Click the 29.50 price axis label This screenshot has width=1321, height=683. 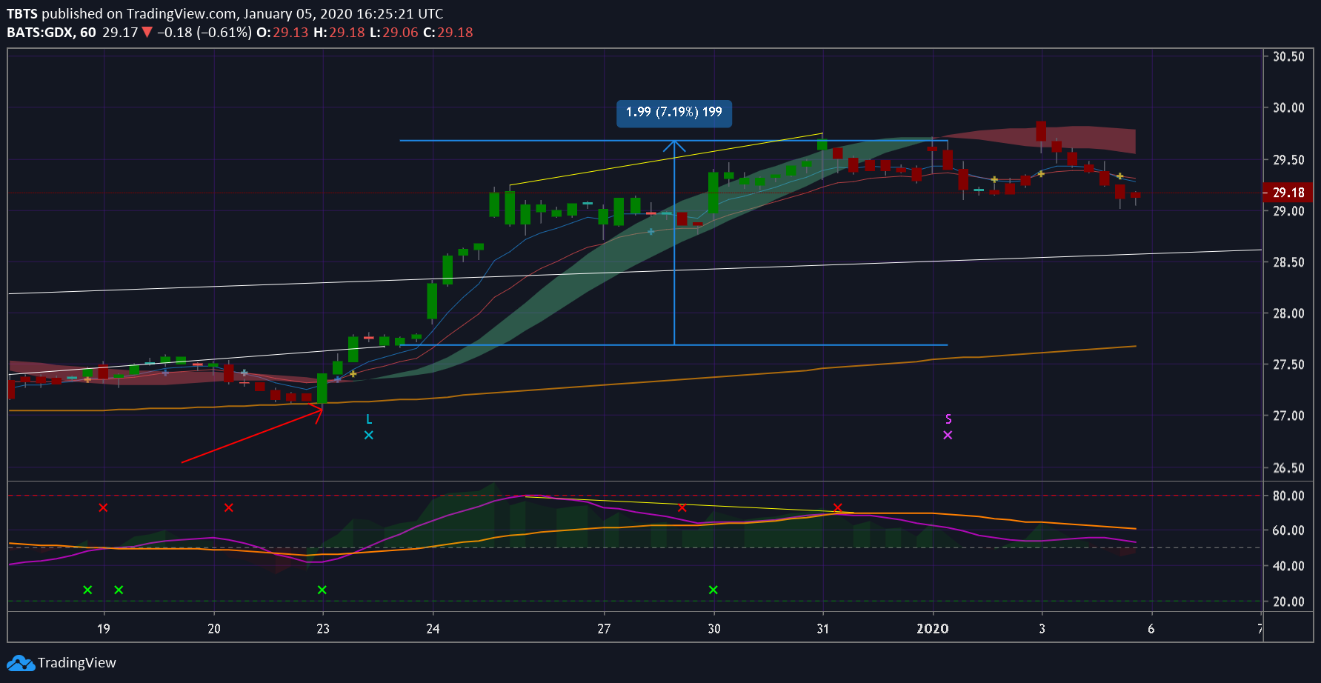(1288, 160)
